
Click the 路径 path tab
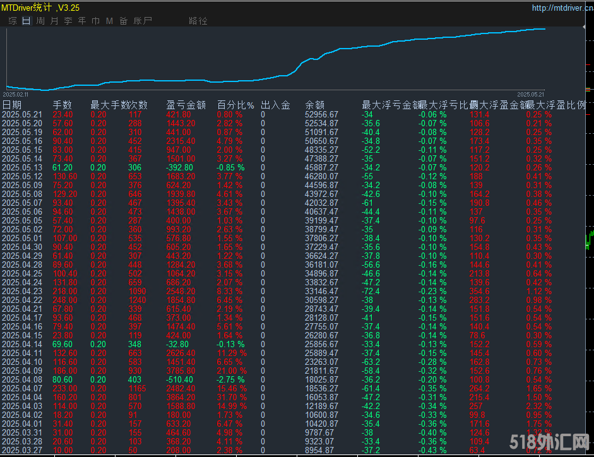[x=198, y=21]
